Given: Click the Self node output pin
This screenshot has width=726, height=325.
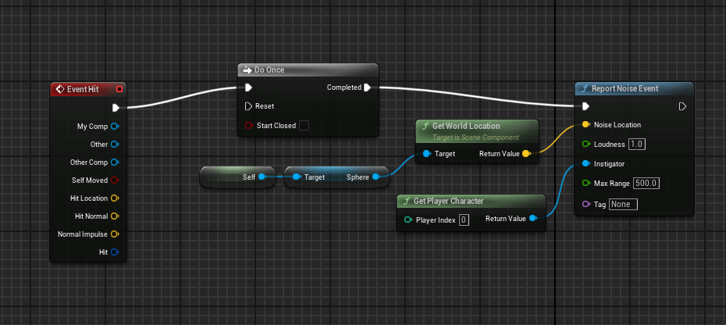Looking at the screenshot, I should coord(262,177).
